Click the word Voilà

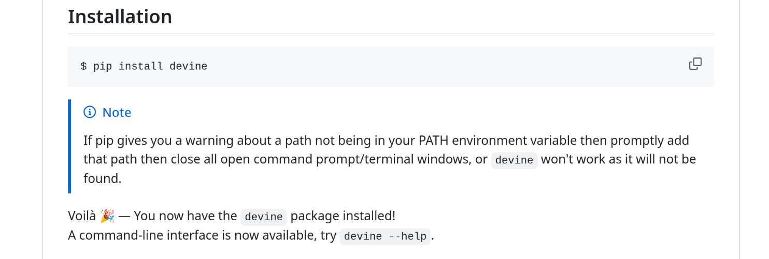pos(82,216)
